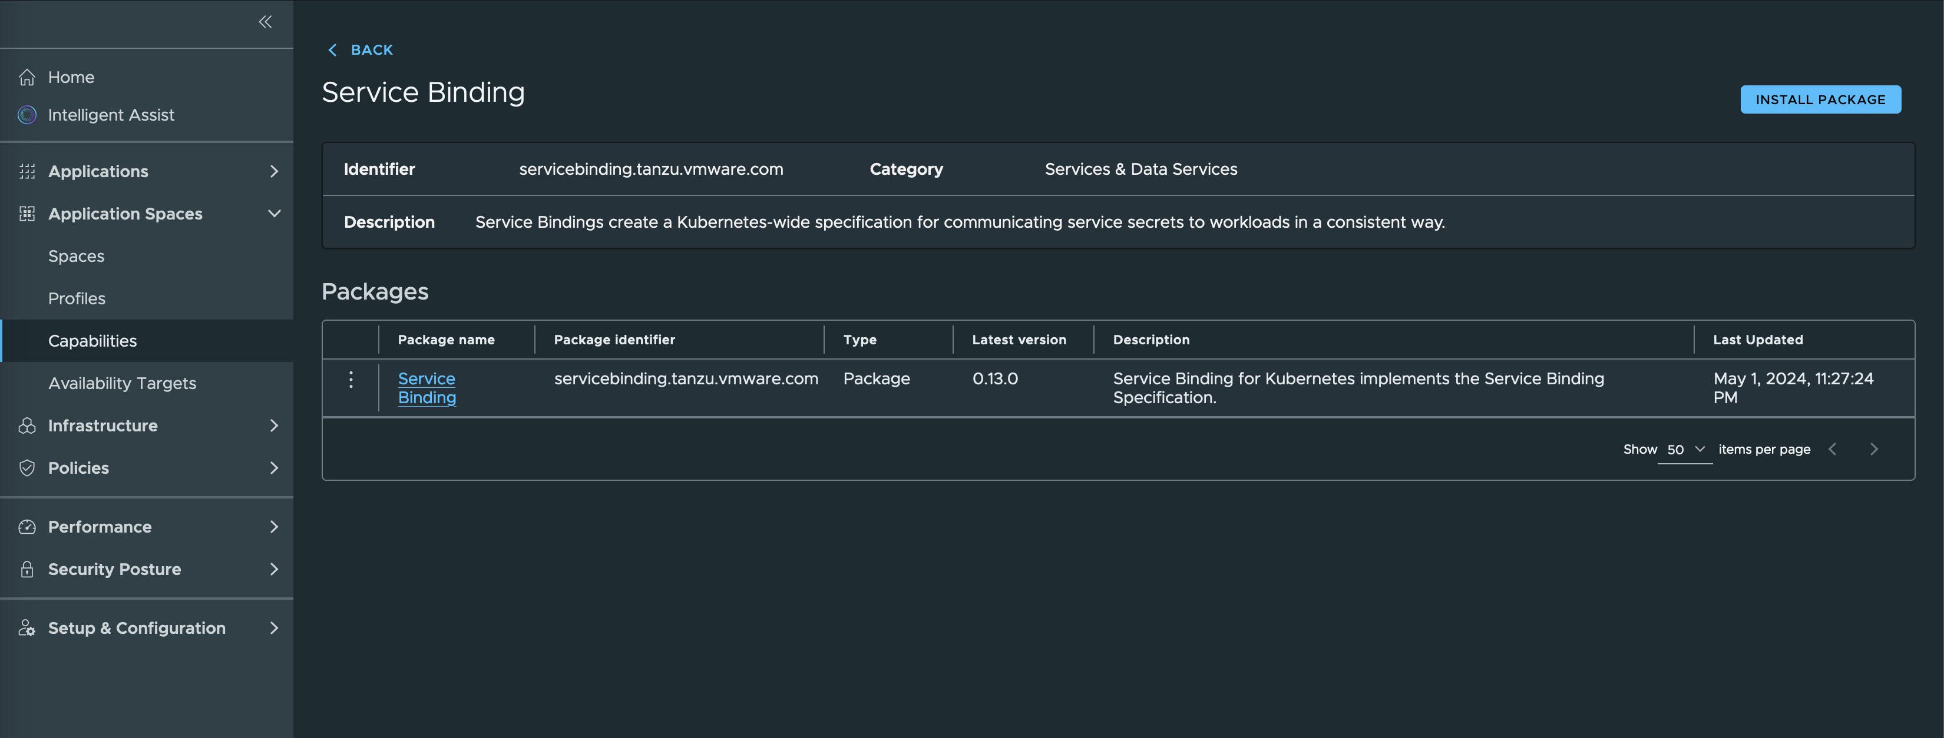Click the Application Spaces icon
1944x738 pixels.
tap(27, 213)
